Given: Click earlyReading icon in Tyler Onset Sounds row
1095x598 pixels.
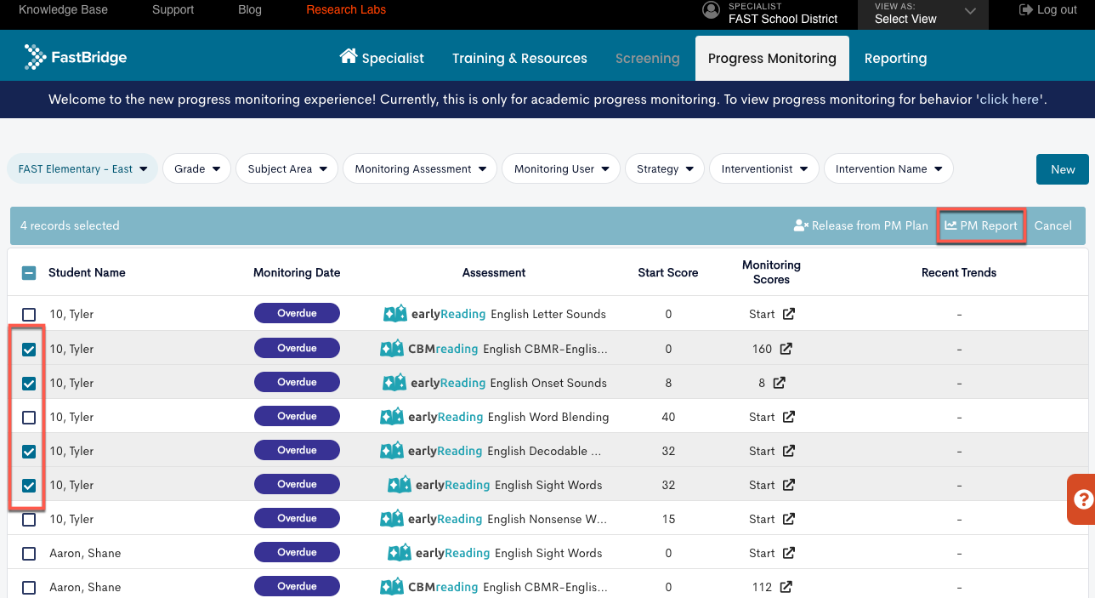Looking at the screenshot, I should point(394,383).
